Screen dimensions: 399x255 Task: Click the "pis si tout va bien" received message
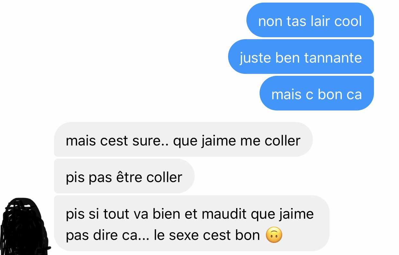(x=191, y=223)
